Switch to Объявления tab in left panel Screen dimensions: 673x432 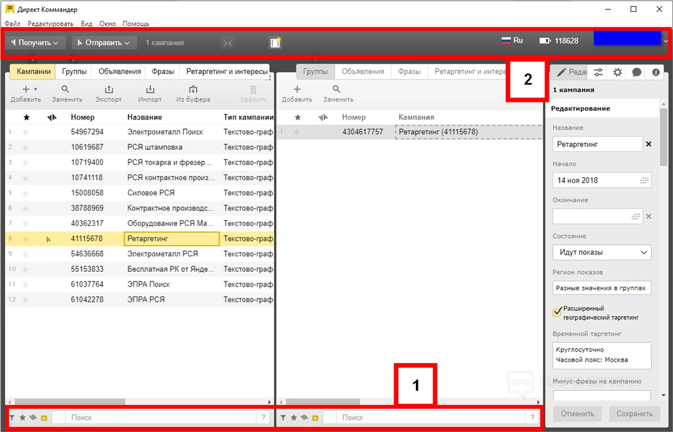pos(120,71)
